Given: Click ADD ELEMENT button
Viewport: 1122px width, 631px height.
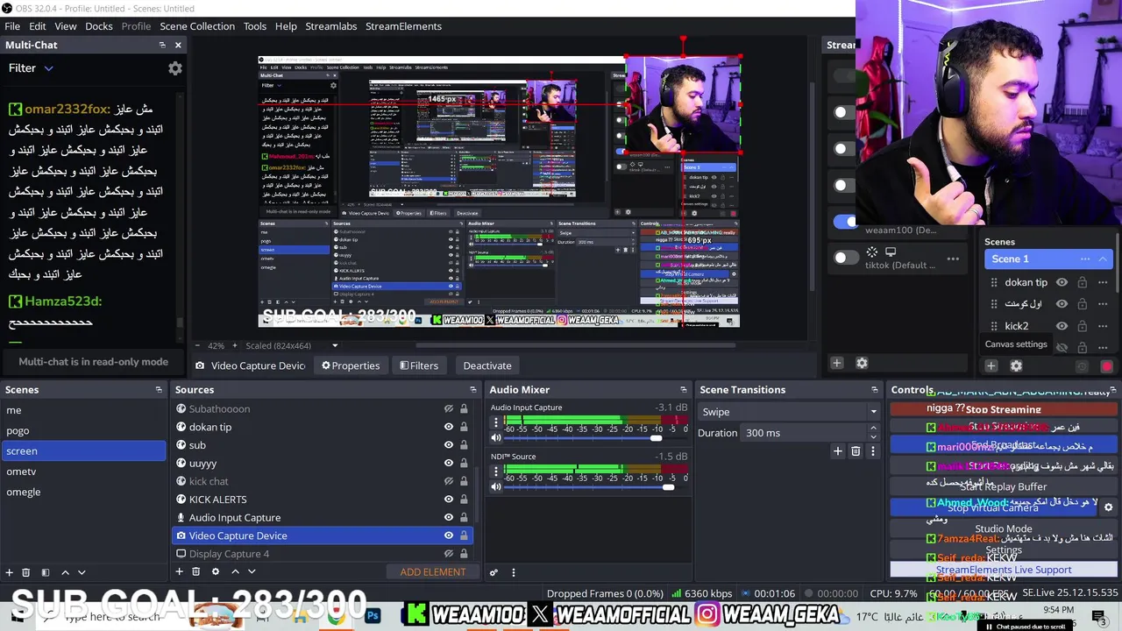Looking at the screenshot, I should pos(433,571).
